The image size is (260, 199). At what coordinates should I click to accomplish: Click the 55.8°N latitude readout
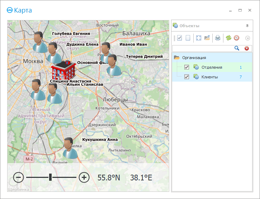coord(109,178)
